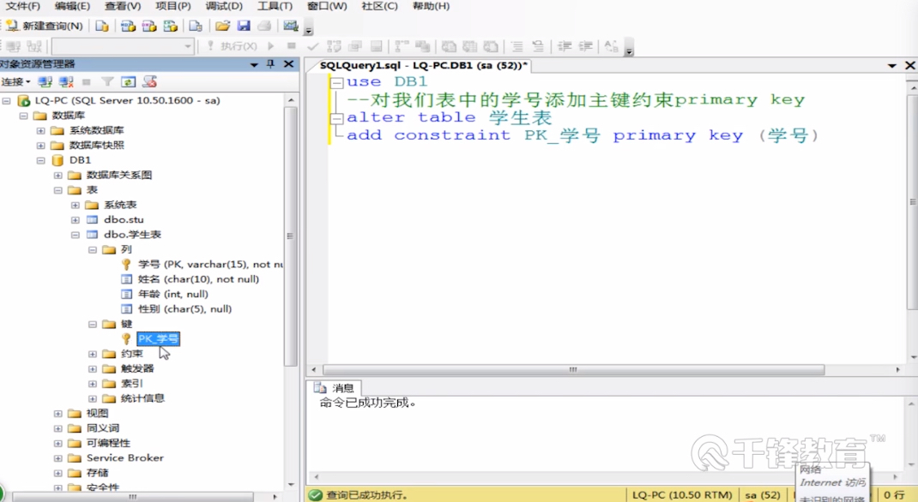
Task: Select the PK_学号 key item
Action: [x=158, y=339]
